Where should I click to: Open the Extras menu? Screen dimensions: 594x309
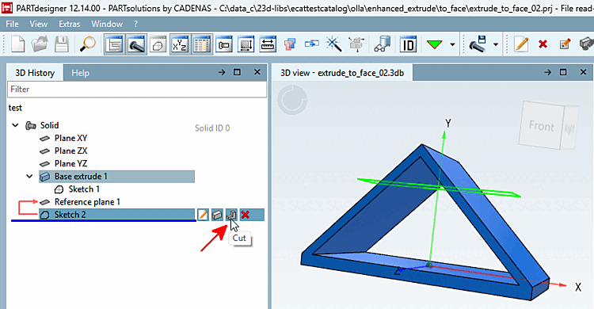70,24
